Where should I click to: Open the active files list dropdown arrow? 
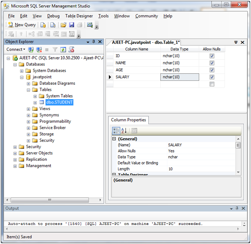coord(236,42)
